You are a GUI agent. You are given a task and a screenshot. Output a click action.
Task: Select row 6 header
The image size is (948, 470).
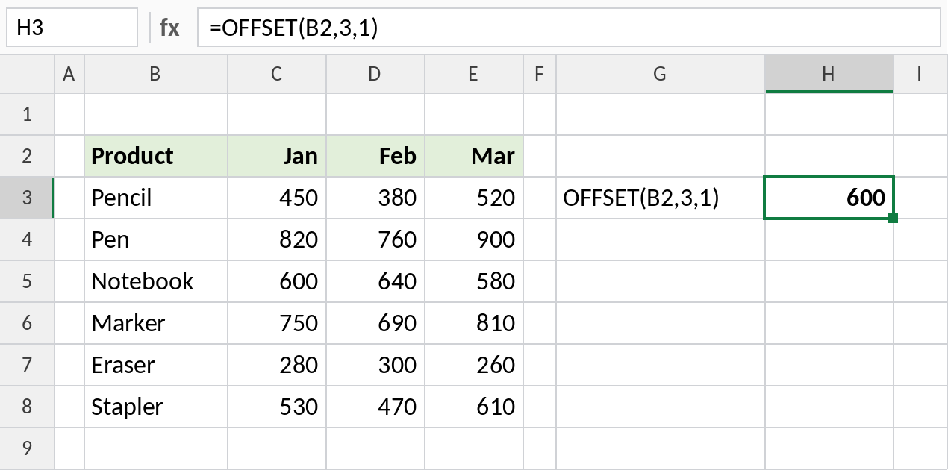[28, 323]
